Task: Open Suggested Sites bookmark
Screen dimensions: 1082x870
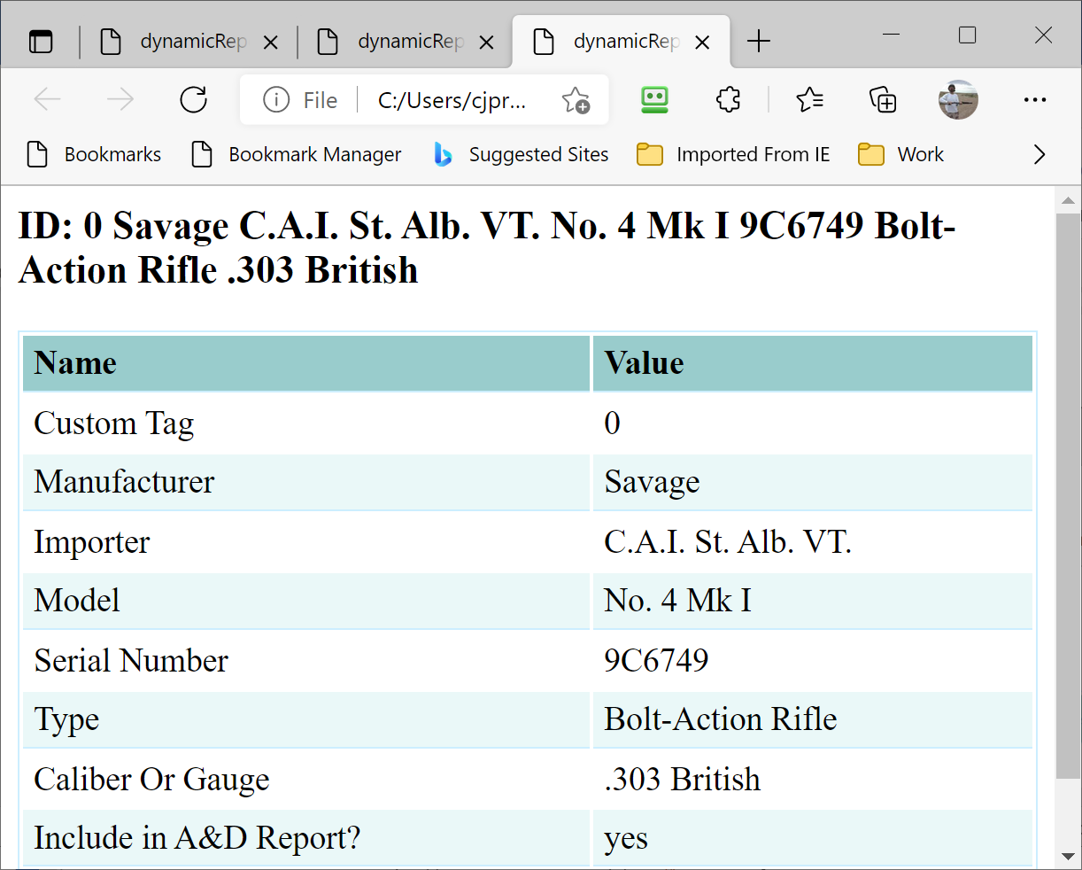Action: point(521,154)
